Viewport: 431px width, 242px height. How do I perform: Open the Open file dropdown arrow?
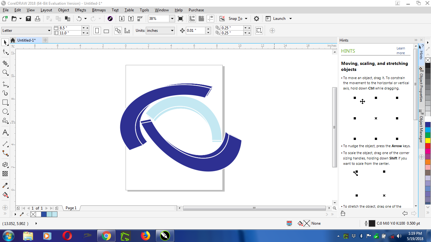point(21,19)
